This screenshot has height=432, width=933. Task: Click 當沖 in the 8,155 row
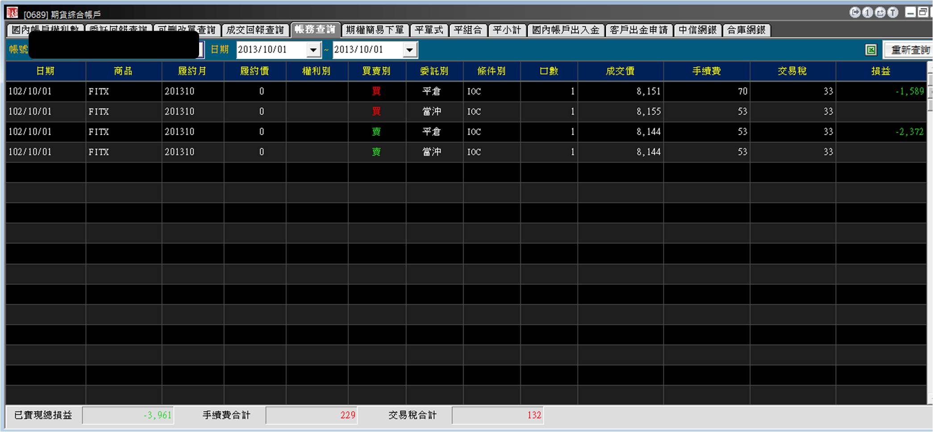coord(432,111)
